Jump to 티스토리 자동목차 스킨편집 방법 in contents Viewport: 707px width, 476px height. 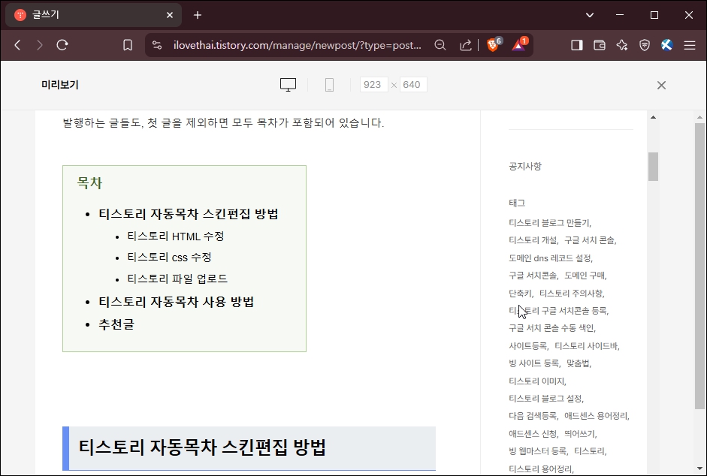[189, 214]
